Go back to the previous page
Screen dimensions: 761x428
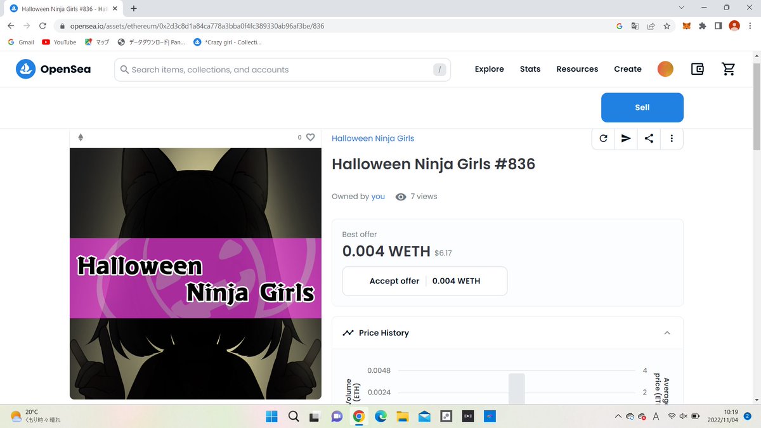point(11,26)
